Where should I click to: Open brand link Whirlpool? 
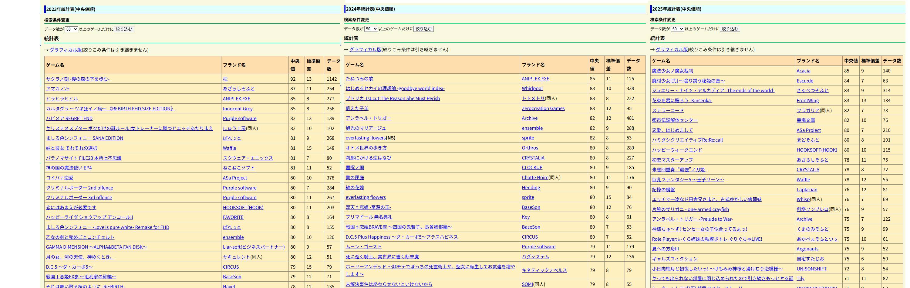tap(532, 89)
